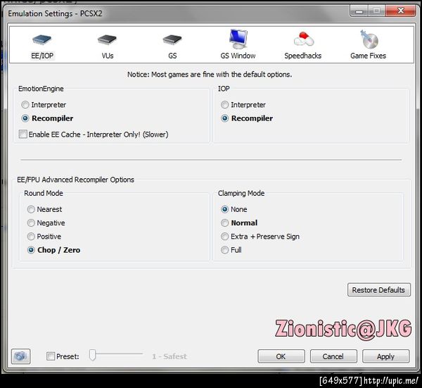The image size is (422, 388).
Task: Minimize the Emulation Settings window
Action: [x=359, y=11]
